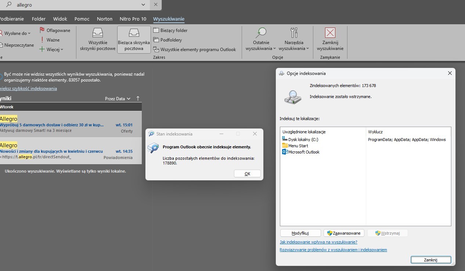Click the indexing speed link in results pane
The height and width of the screenshot is (271, 465).
(x=28, y=88)
